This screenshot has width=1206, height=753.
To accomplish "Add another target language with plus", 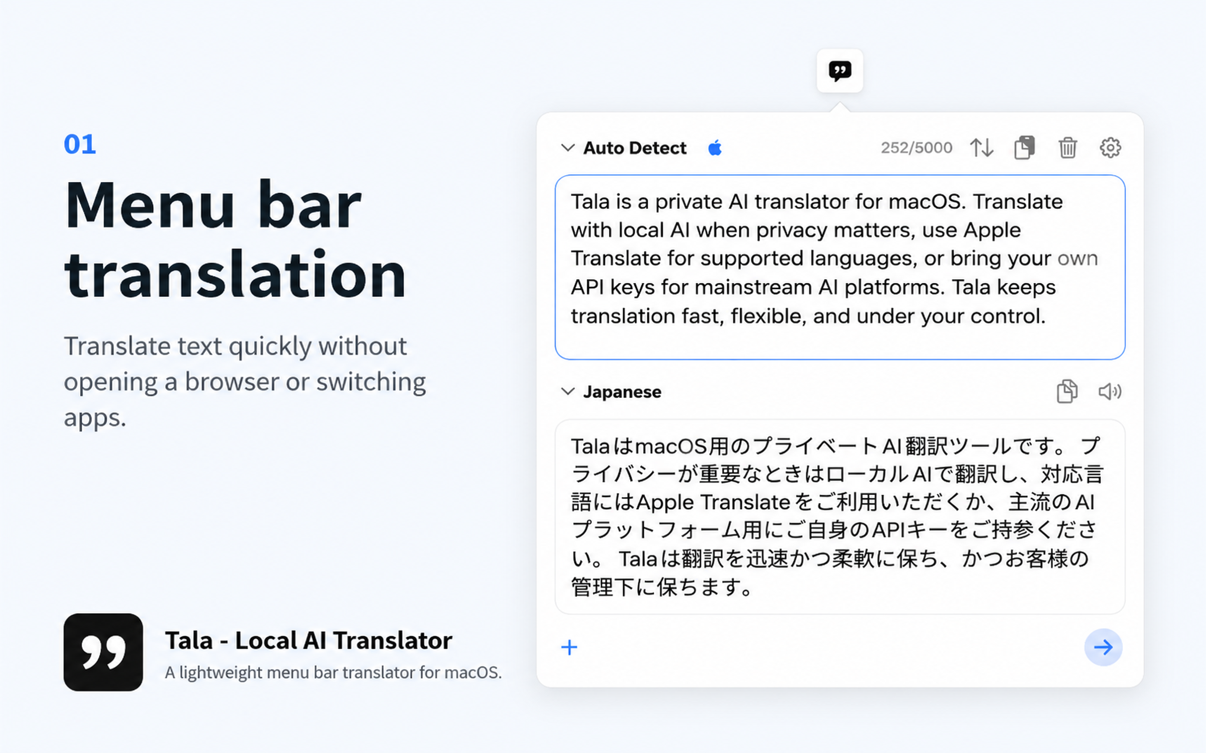I will tap(569, 648).
